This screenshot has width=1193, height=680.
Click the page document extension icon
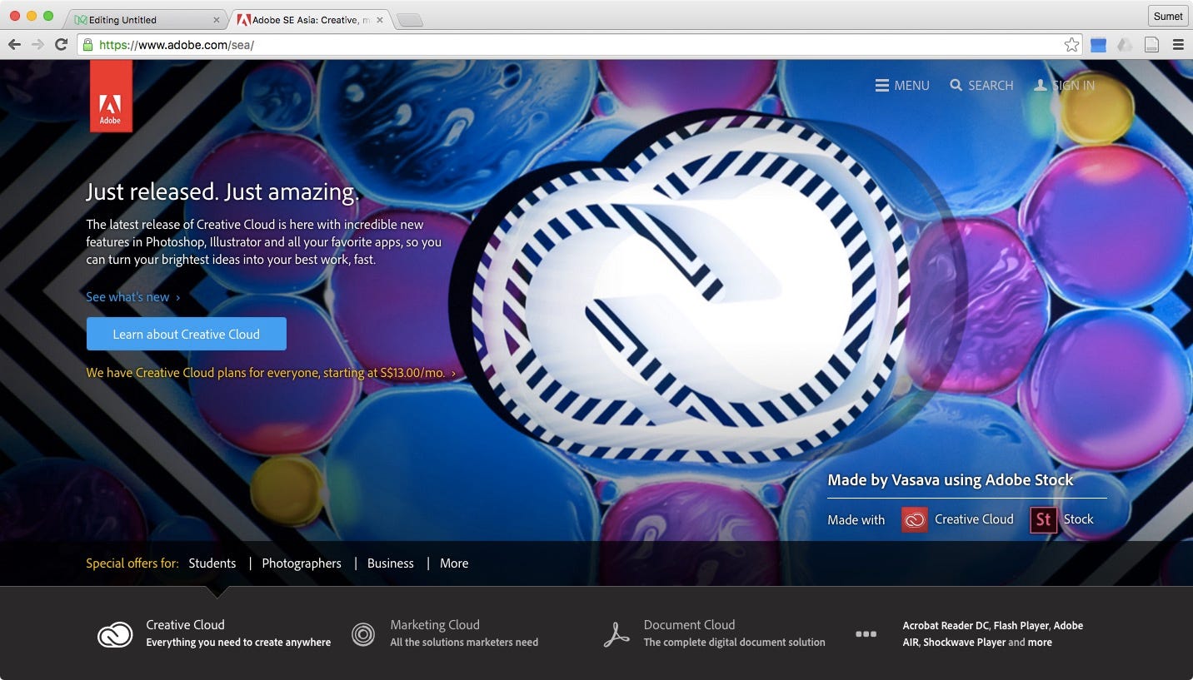click(1151, 45)
